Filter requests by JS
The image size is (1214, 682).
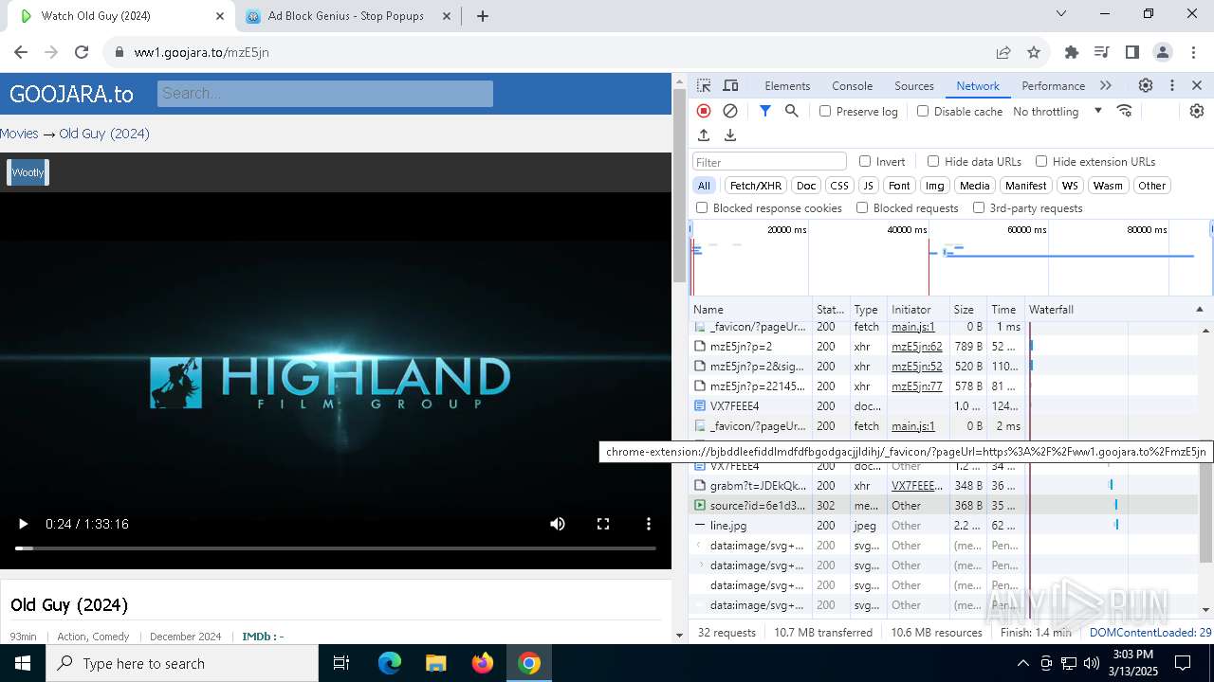[869, 186]
